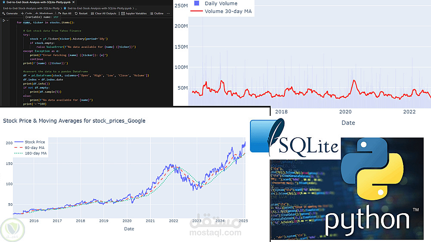Screen dimensions: 431x242
Task: Add a Markdown cell
Action: click(44, 13)
